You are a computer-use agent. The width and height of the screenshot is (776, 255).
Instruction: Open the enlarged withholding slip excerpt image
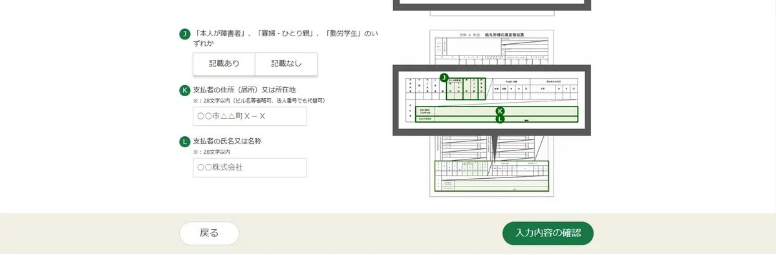click(492, 100)
